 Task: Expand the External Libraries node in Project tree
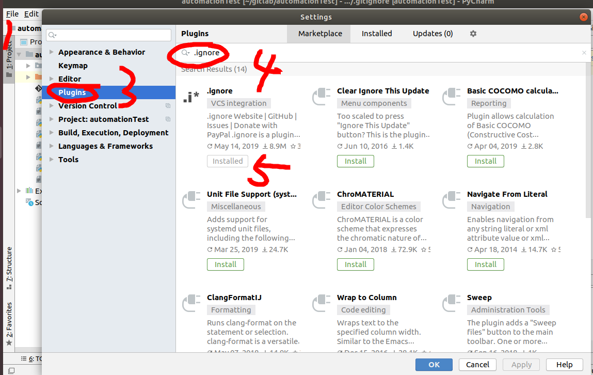click(19, 191)
